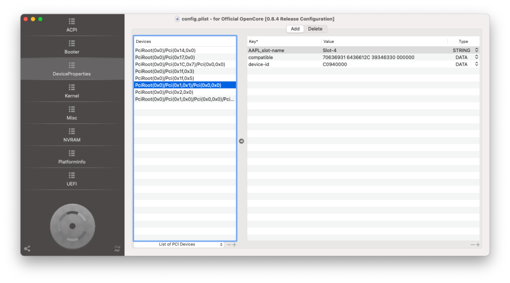Click the share icon in the sidebar
Screen dimensions: 510x283
pos(27,249)
